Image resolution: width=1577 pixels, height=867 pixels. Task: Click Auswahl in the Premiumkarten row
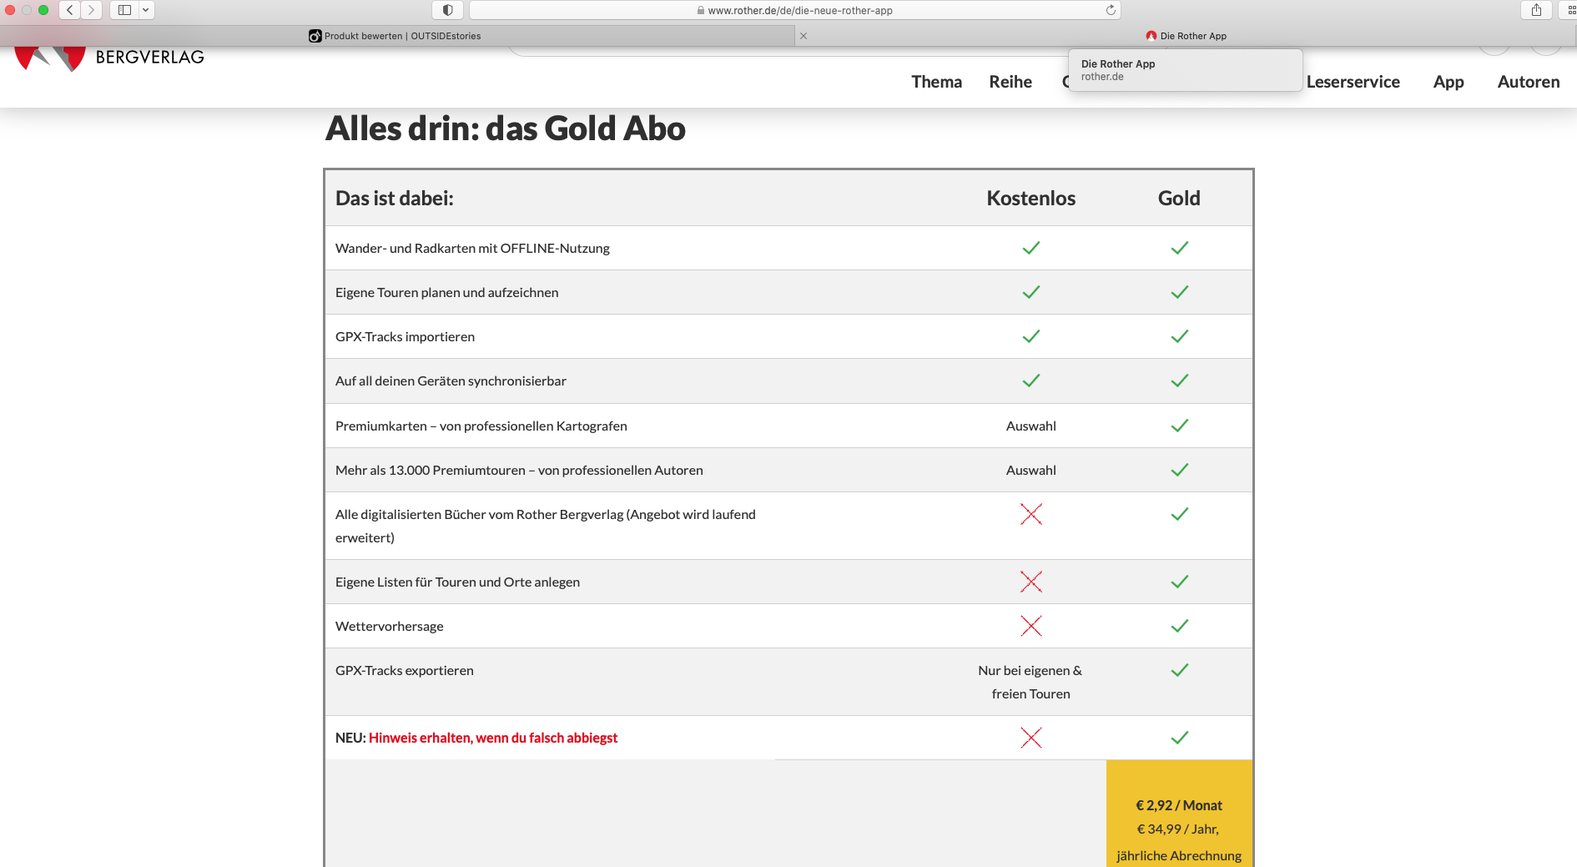pos(1031,426)
